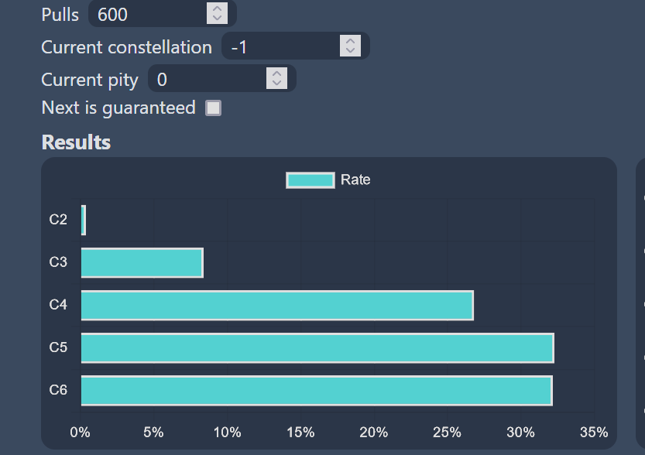Click the C4 rate bar

click(276, 306)
